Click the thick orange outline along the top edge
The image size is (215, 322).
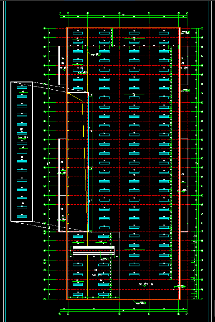click(123, 27)
